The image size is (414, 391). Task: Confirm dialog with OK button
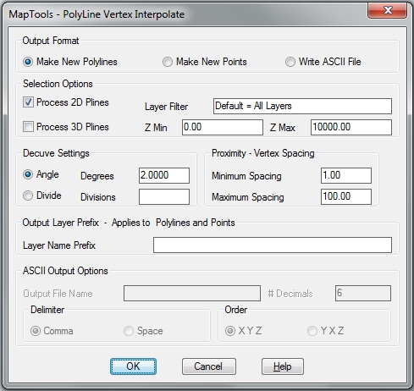(133, 366)
